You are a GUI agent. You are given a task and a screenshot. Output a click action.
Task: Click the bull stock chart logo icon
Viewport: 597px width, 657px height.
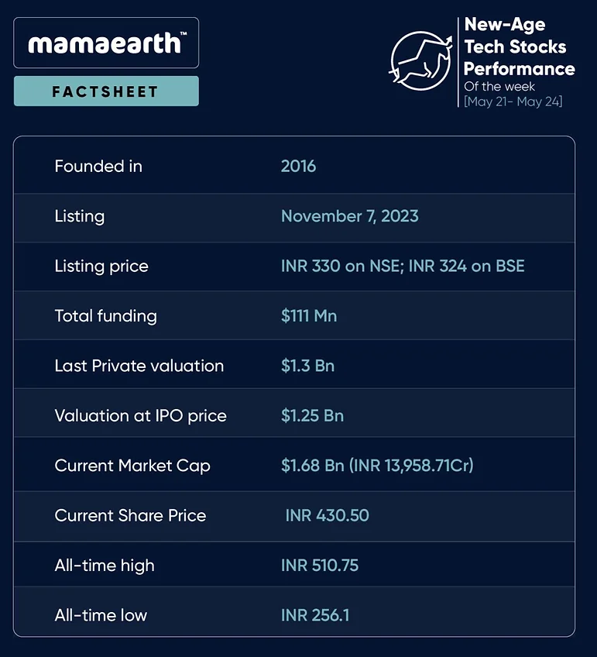(421, 60)
